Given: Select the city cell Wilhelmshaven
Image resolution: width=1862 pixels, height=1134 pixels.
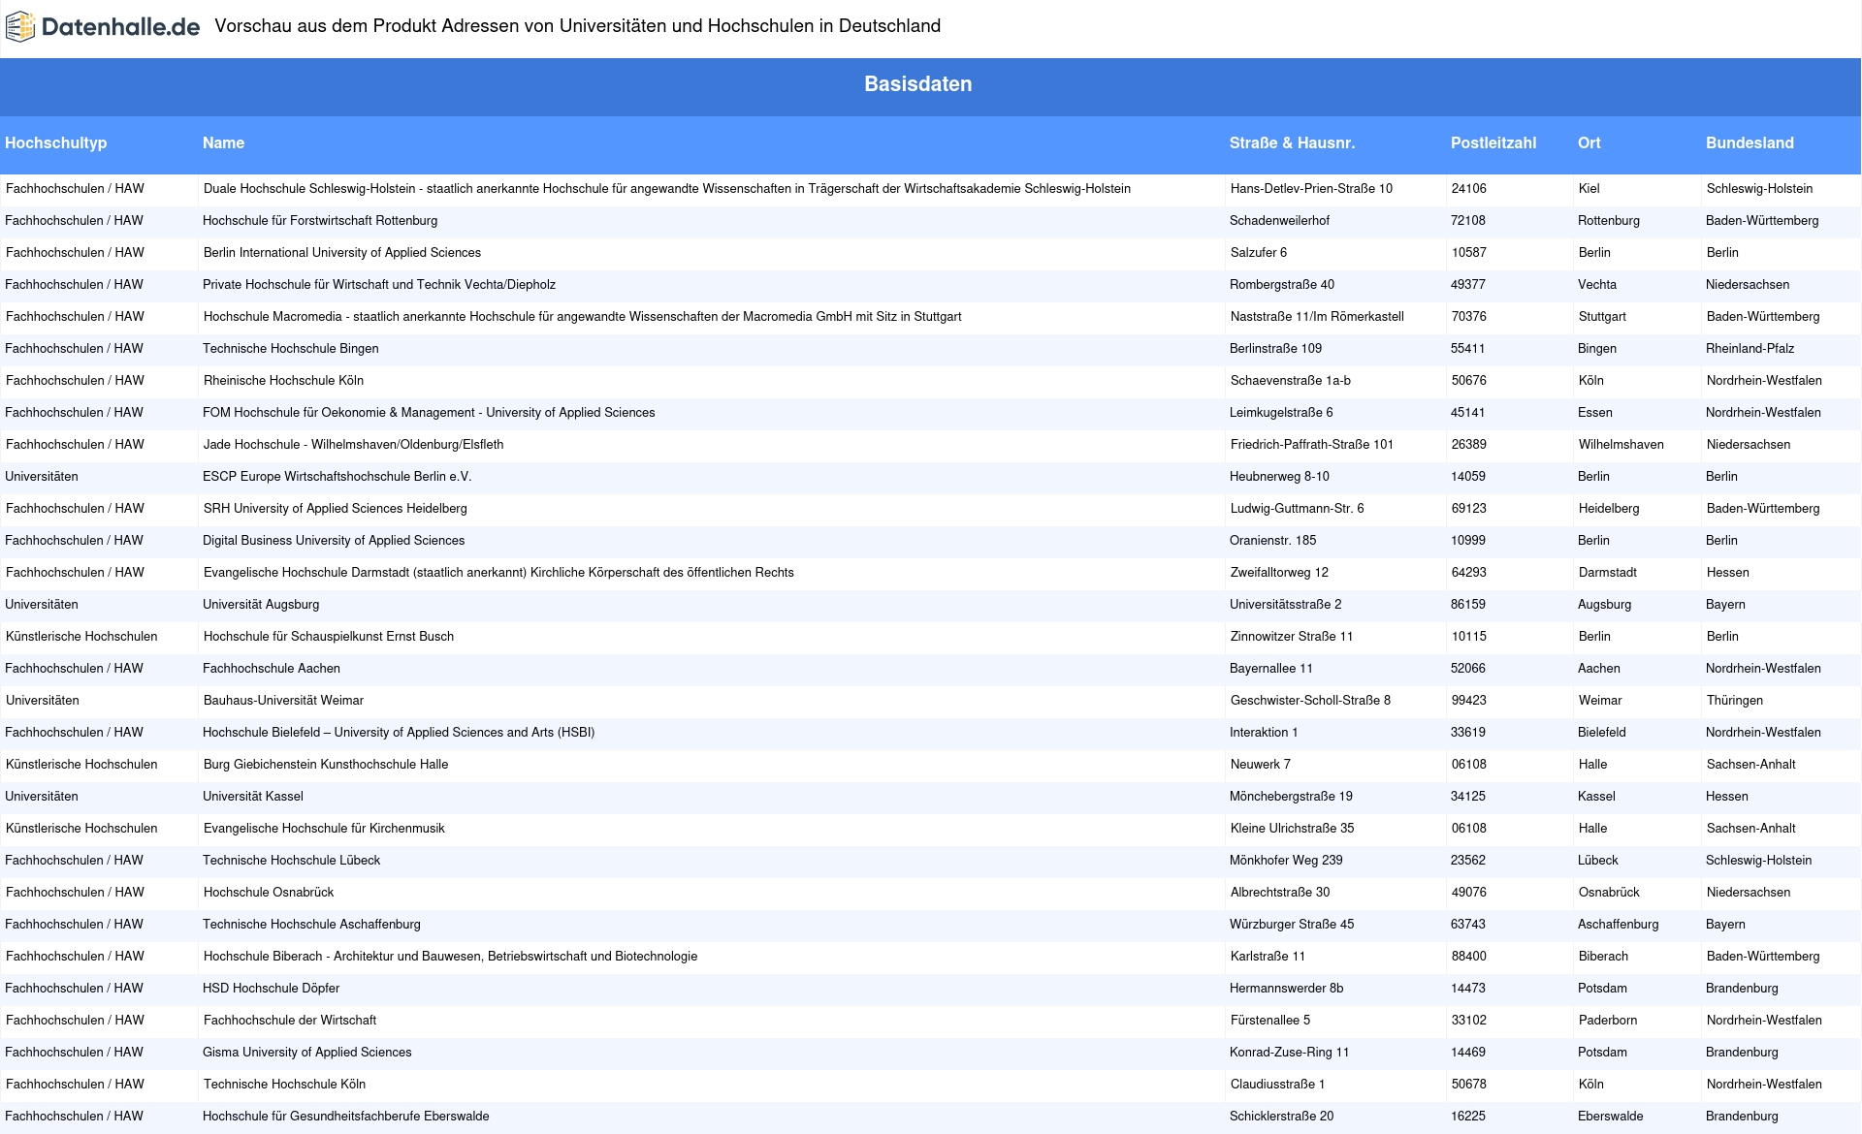Looking at the screenshot, I should [x=1621, y=445].
